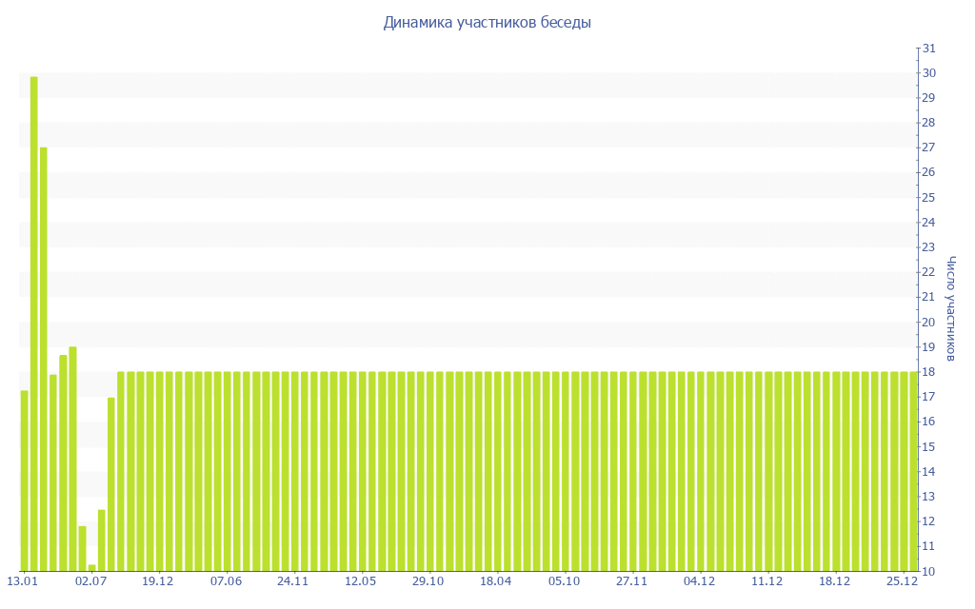The width and height of the screenshot is (975, 609).
Task: Click the chart title "Динамика участников беседы"
Action: point(487,22)
